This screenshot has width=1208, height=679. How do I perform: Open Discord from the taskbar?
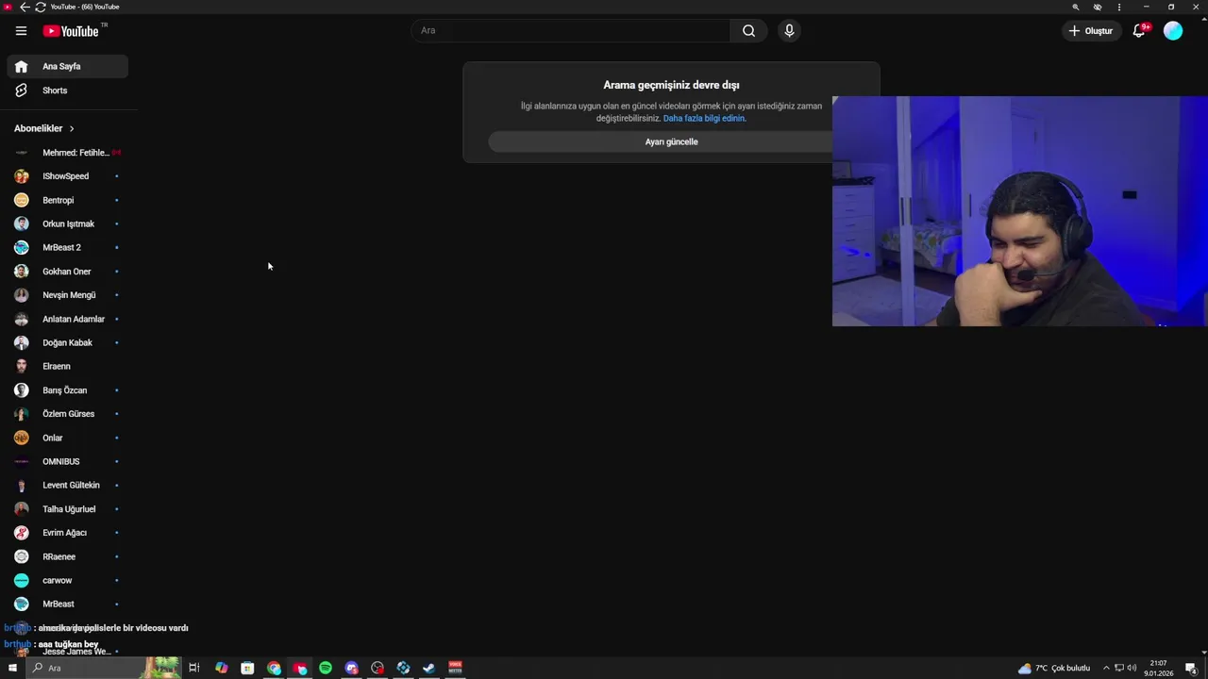click(x=352, y=668)
